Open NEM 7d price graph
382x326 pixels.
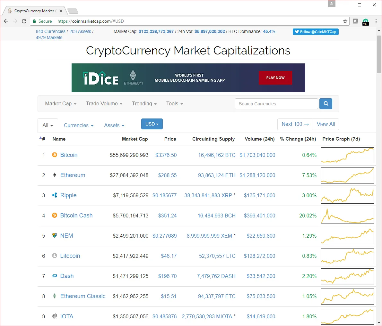click(347, 236)
